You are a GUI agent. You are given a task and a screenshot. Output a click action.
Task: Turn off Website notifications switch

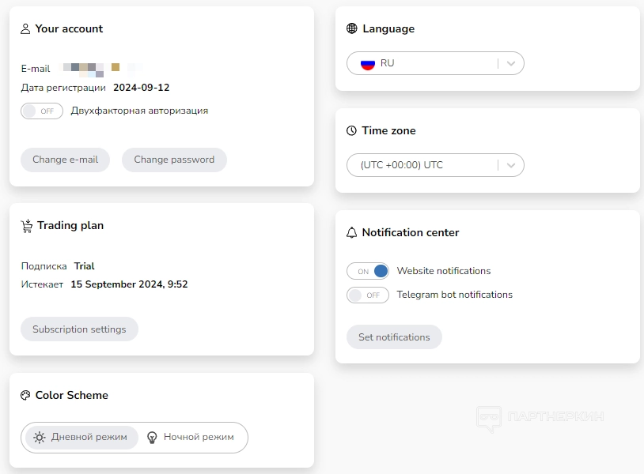coord(368,272)
